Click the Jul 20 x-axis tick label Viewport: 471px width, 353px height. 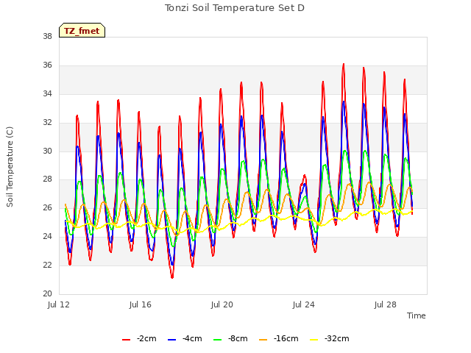[x=222, y=304]
